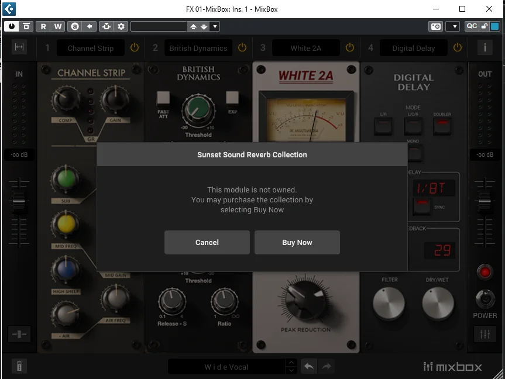Click Cancel in the Sunset Sound dialog
The height and width of the screenshot is (379, 505).
[x=207, y=243]
